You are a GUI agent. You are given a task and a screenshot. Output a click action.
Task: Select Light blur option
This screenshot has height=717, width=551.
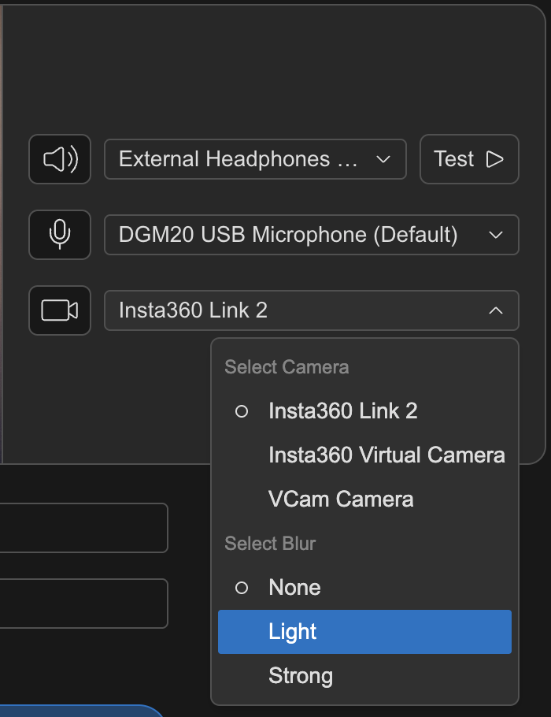(364, 631)
